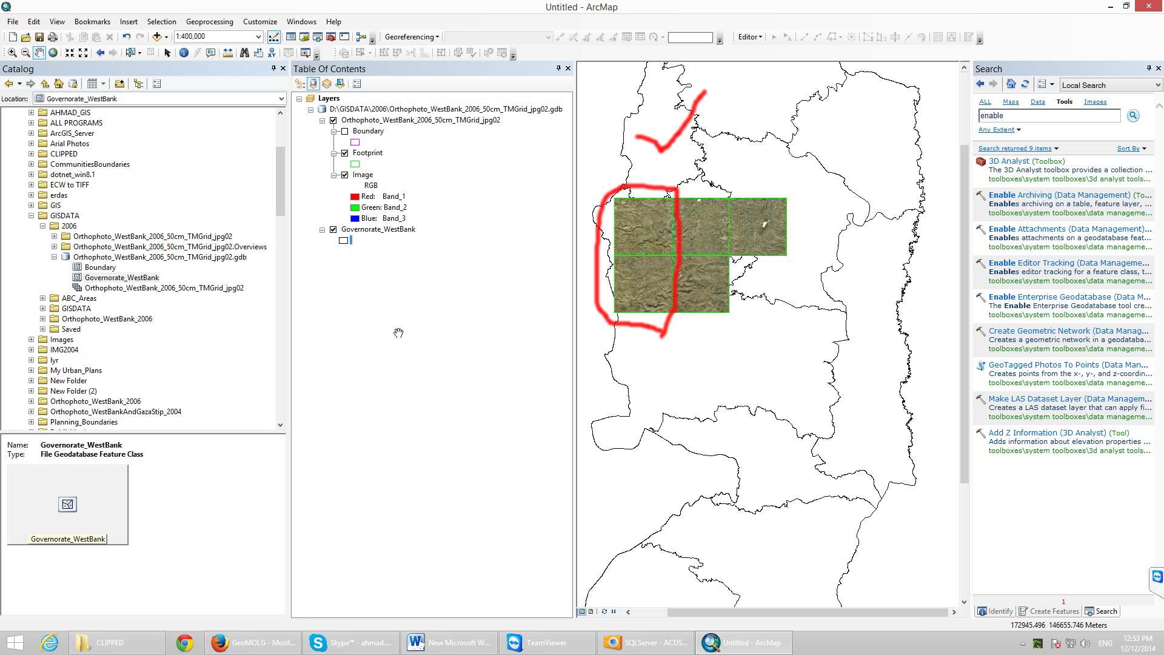Select the Governorate_WestBank feature class in Catalog

pos(121,278)
